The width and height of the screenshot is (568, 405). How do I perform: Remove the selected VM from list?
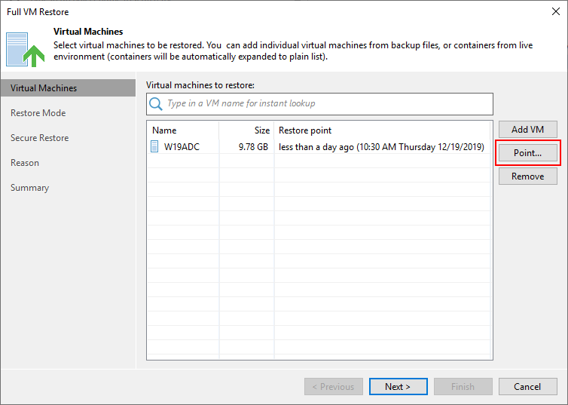pyautogui.click(x=527, y=176)
